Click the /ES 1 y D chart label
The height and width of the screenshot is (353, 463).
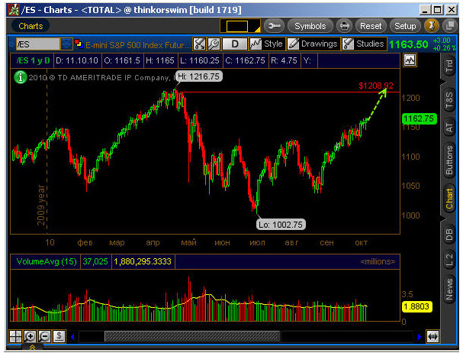click(x=33, y=60)
